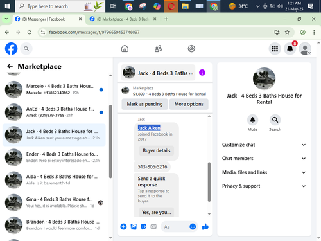Go to the Home feed icon
The image size is (321, 241).
125,49
